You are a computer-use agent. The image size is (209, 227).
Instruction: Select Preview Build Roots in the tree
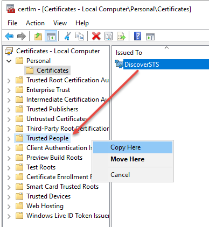point(54,158)
